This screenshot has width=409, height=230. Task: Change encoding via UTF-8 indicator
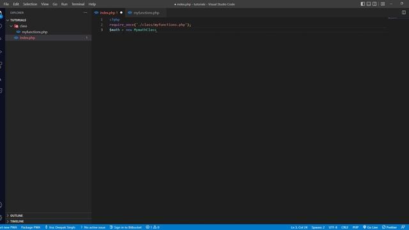333,227
